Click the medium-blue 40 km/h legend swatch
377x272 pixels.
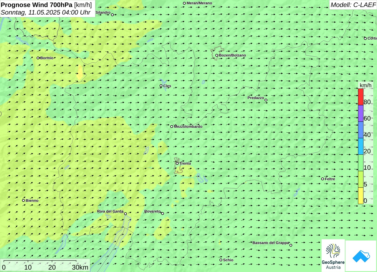pos(361,130)
